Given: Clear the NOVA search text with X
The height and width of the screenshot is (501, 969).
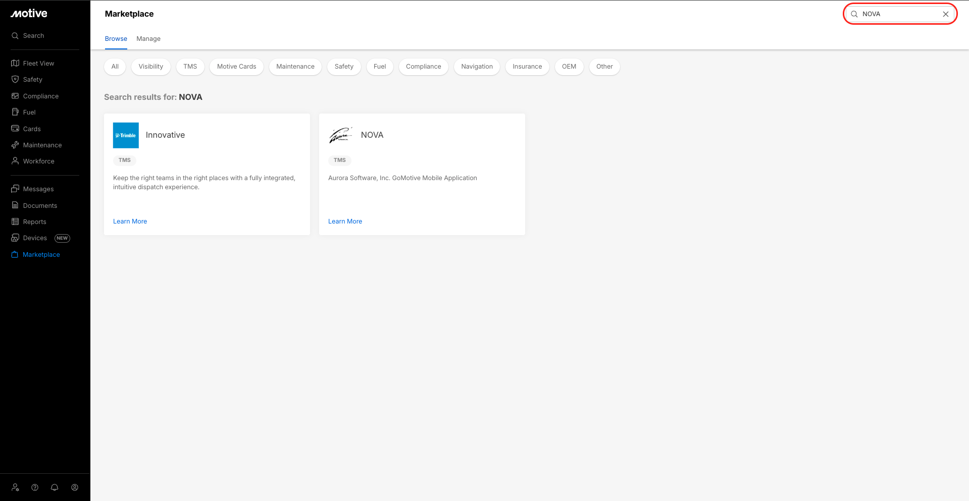Looking at the screenshot, I should point(945,14).
